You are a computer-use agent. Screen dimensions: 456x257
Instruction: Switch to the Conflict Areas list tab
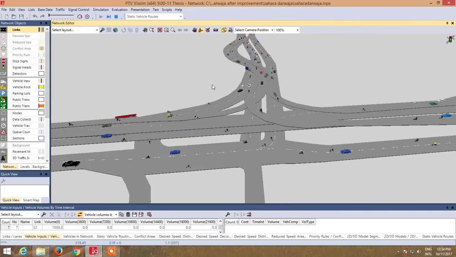click(x=145, y=236)
